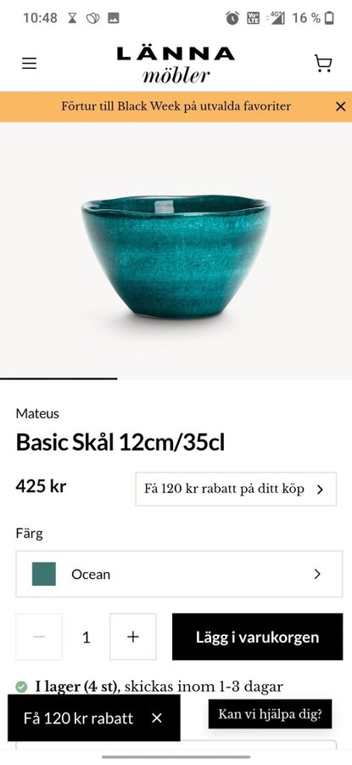
Task: Tap the alarm clock status icon
Action: (232, 19)
